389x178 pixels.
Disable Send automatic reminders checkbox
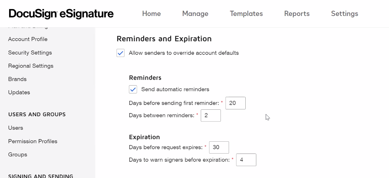click(133, 89)
